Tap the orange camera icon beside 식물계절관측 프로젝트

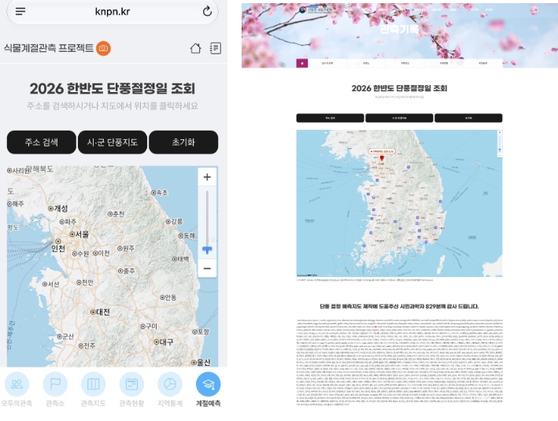[104, 48]
